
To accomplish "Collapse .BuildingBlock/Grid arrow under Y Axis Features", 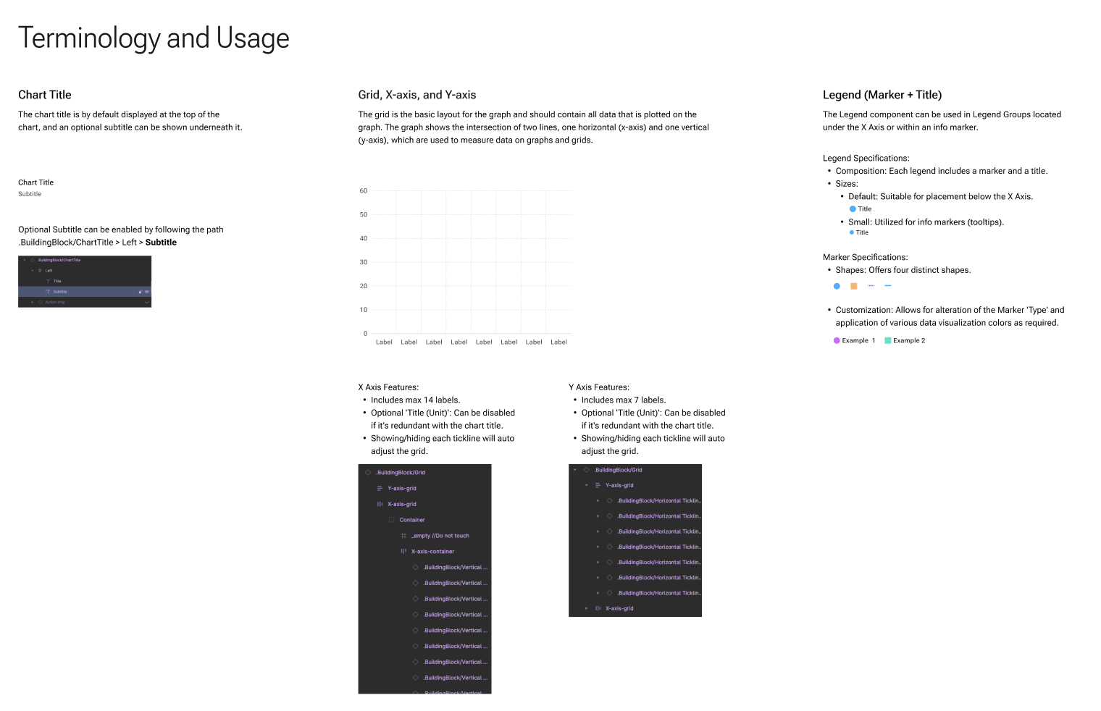I will click(x=575, y=470).
